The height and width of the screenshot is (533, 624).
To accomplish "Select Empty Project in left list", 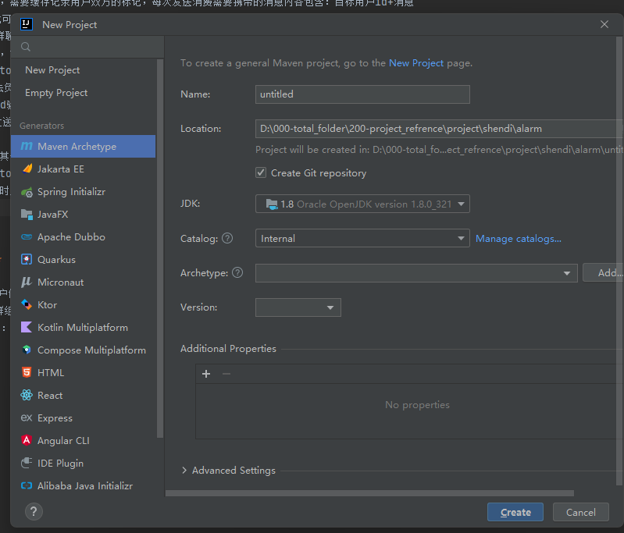I will 83,93.
